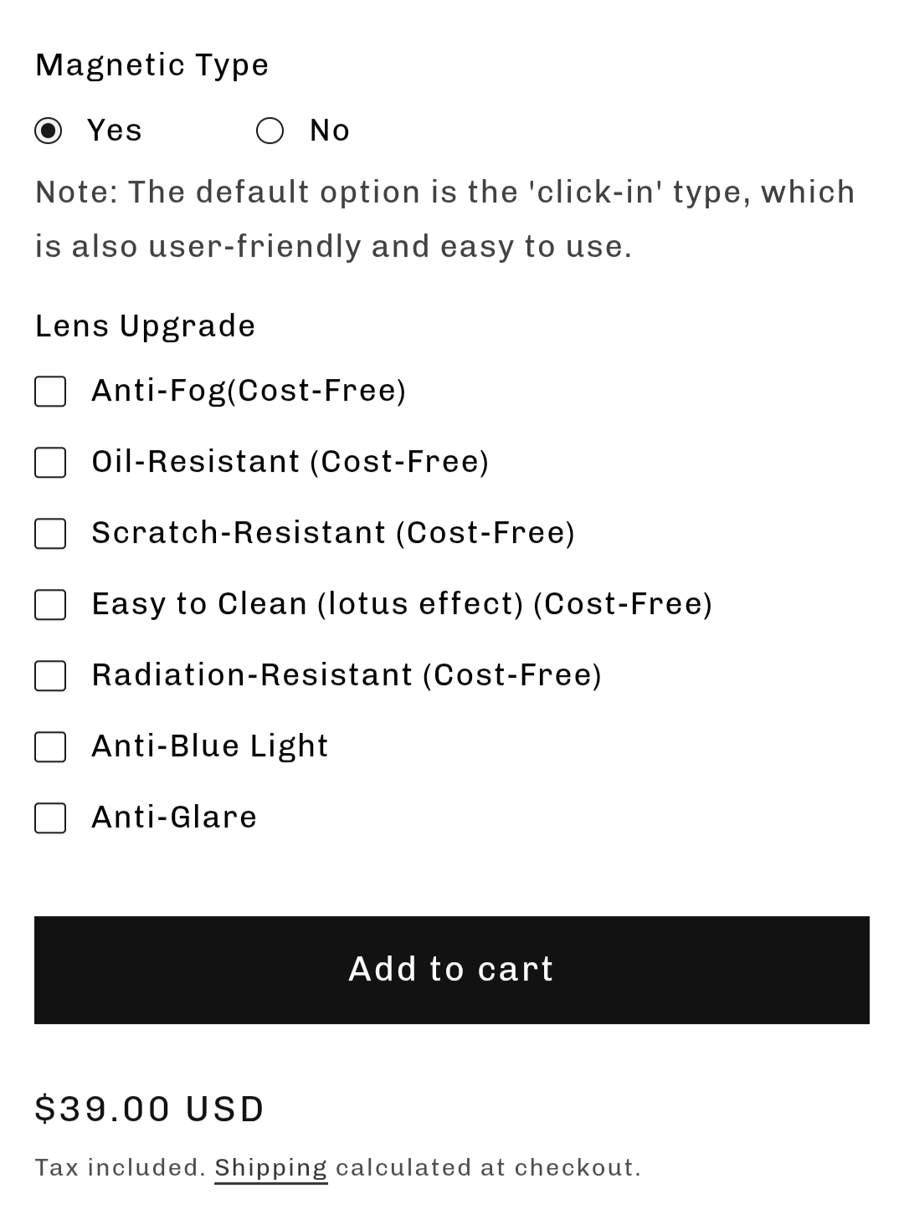
Task: Click the 'Anti-Fog(Cost-Free)' label text
Action: 249,391
